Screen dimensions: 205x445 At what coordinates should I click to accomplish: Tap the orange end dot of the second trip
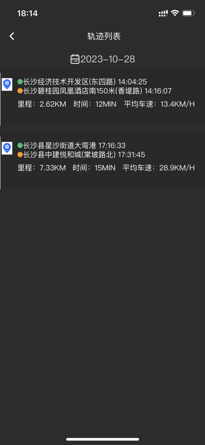pyautogui.click(x=20, y=154)
